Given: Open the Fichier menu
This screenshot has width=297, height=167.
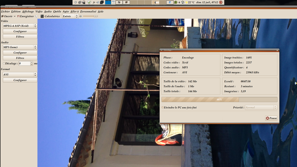Looking at the screenshot, I should click(x=6, y=12).
